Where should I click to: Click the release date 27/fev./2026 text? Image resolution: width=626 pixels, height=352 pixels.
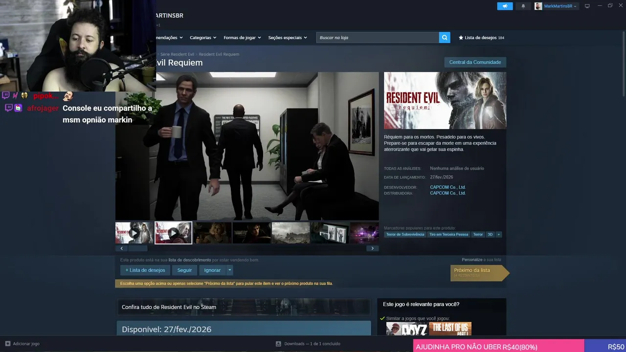[442, 177]
